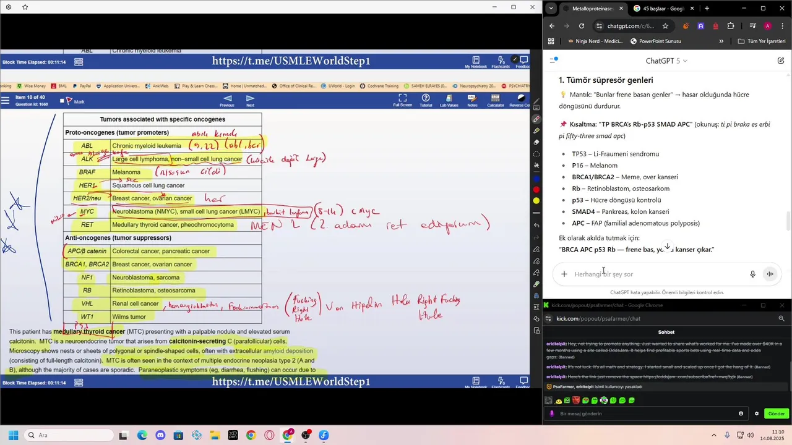
Task: Select the lasso selection annotation tool
Action: pyautogui.click(x=536, y=154)
